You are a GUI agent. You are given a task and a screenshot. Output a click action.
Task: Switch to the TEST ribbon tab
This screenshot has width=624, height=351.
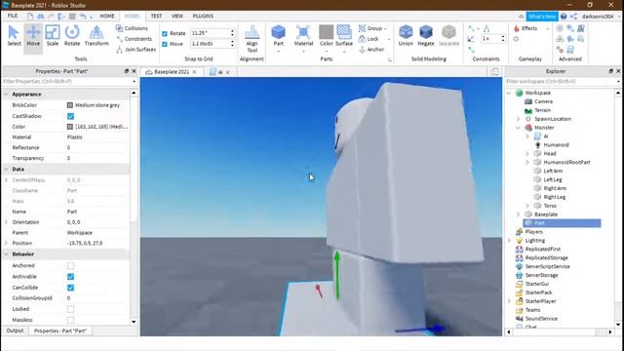[x=156, y=16]
